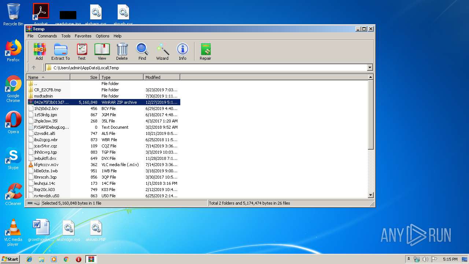
Task: Click Chrome icon in taskbar
Action: (66, 259)
